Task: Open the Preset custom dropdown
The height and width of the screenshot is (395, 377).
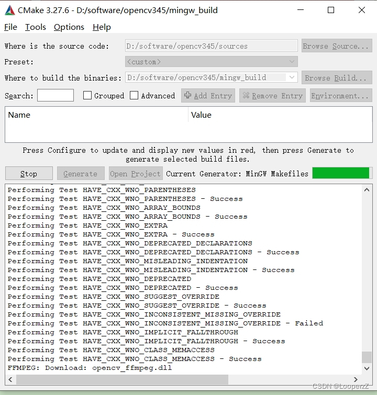Action: pyautogui.click(x=212, y=62)
